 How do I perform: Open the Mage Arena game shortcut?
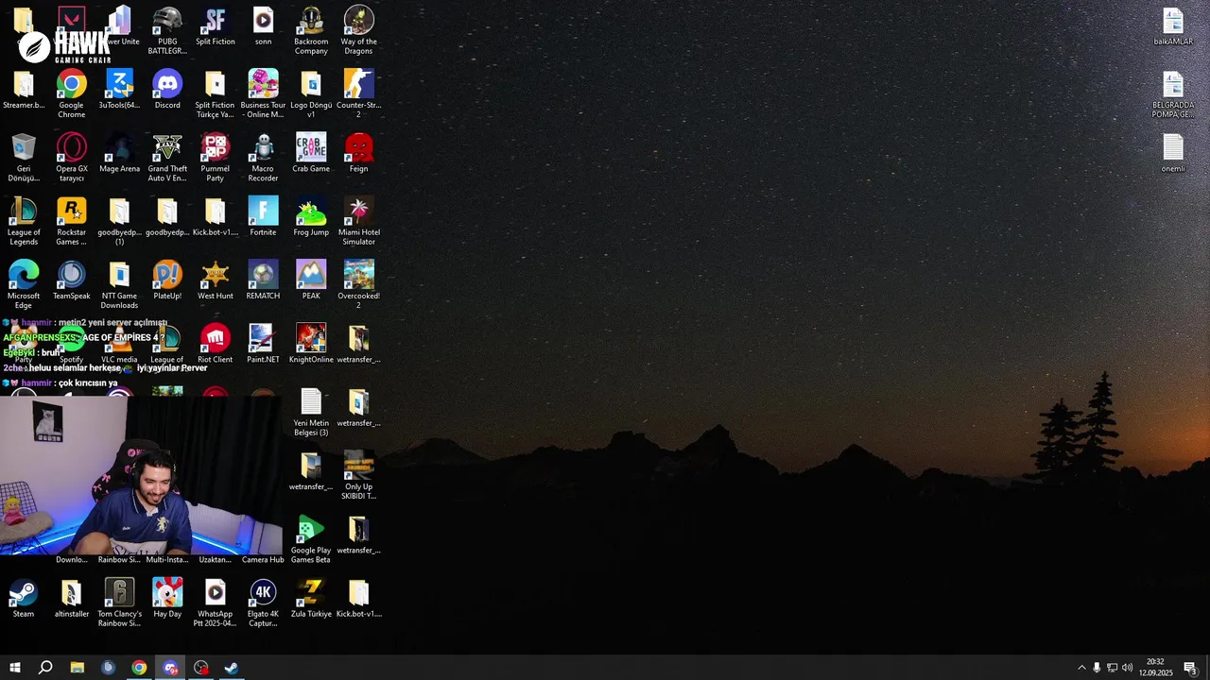[x=119, y=153]
